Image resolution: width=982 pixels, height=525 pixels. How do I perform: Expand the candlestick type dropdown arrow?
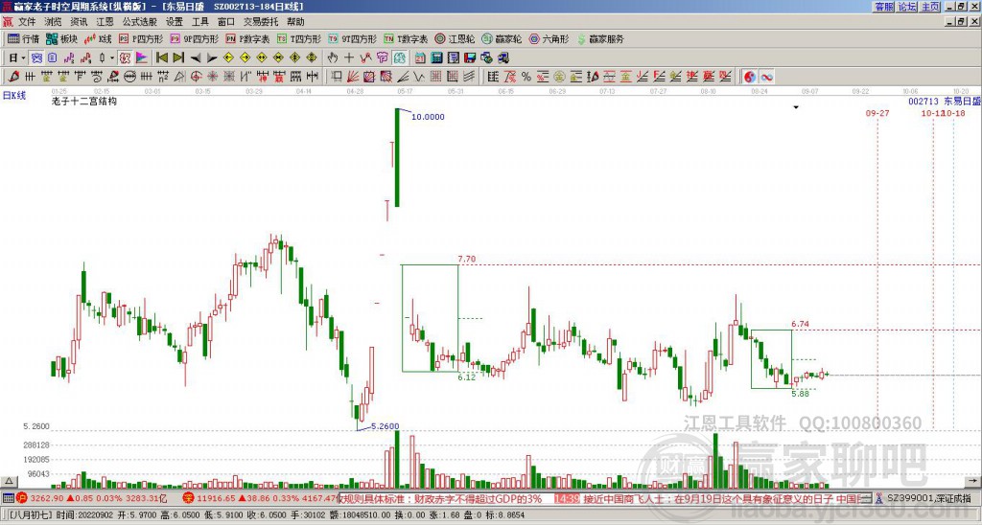[x=112, y=58]
